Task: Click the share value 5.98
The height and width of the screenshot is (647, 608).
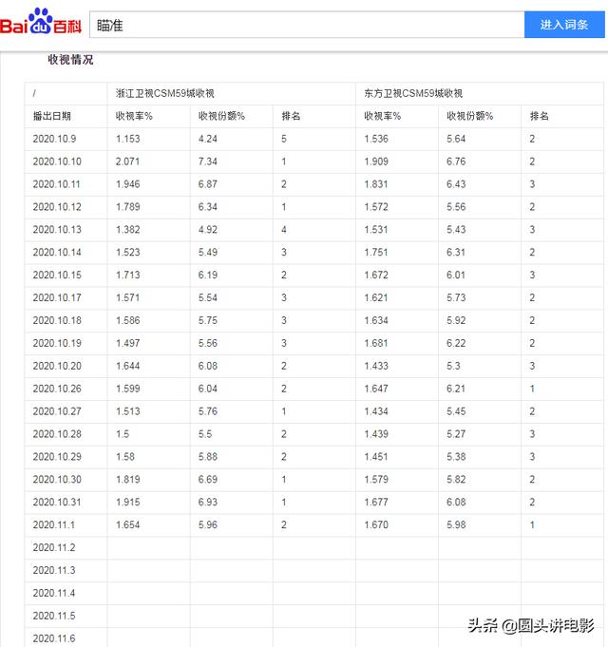Action: (x=456, y=524)
